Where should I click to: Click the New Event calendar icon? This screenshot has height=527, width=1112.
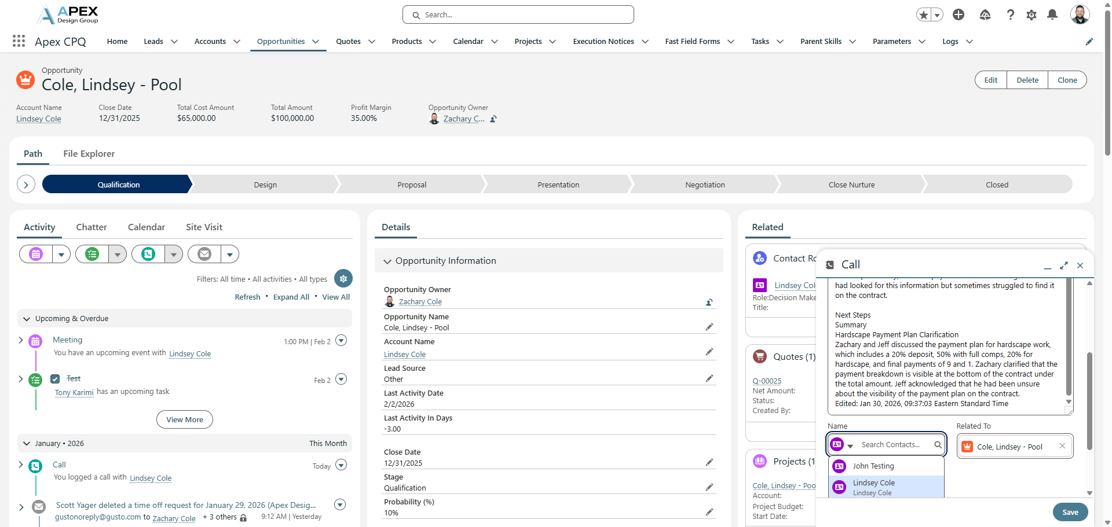click(x=36, y=254)
